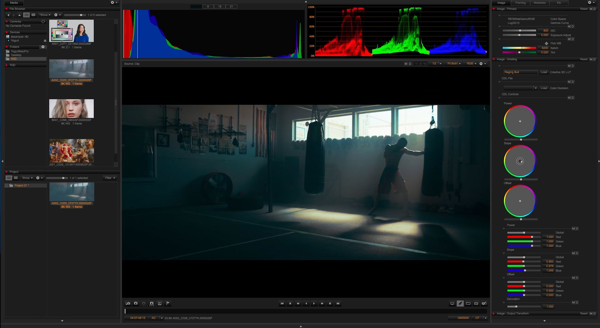This screenshot has width=600, height=328.
Task: Select the B001_C096 portrait clip thumbnail
Action: coord(71,108)
